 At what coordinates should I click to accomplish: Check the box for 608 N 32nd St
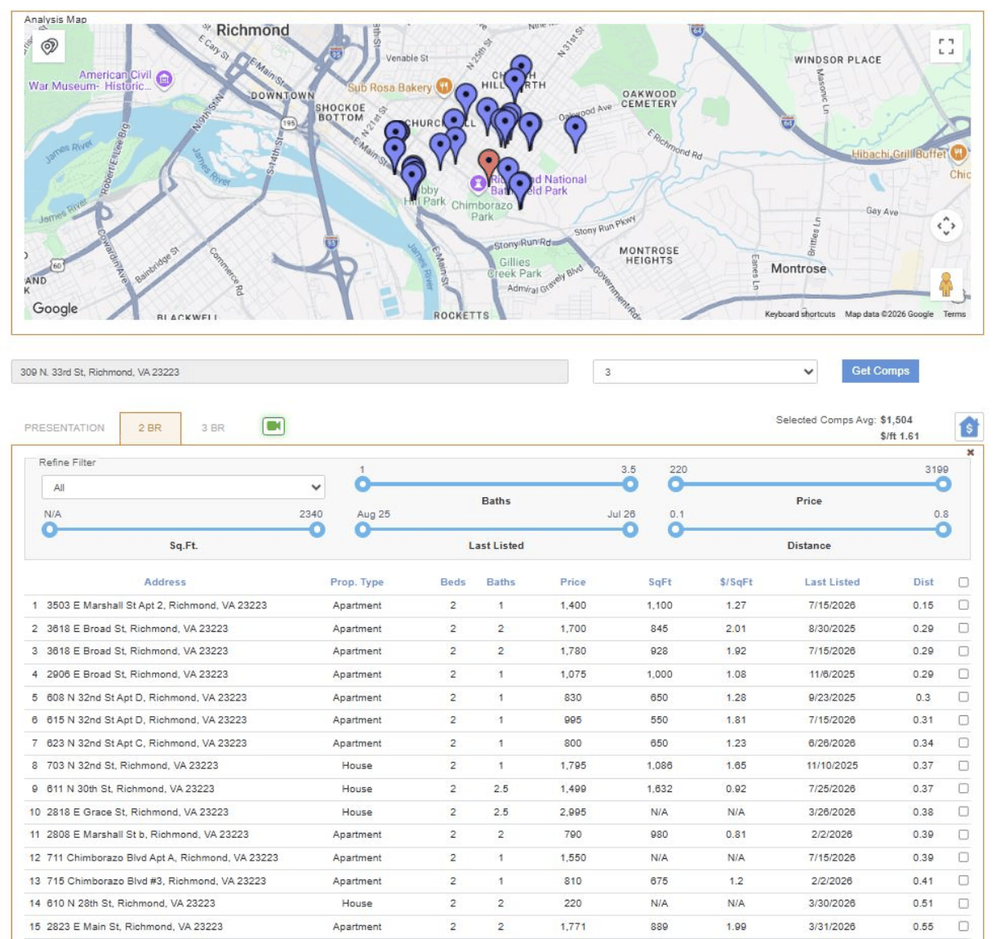pyautogui.click(x=963, y=697)
